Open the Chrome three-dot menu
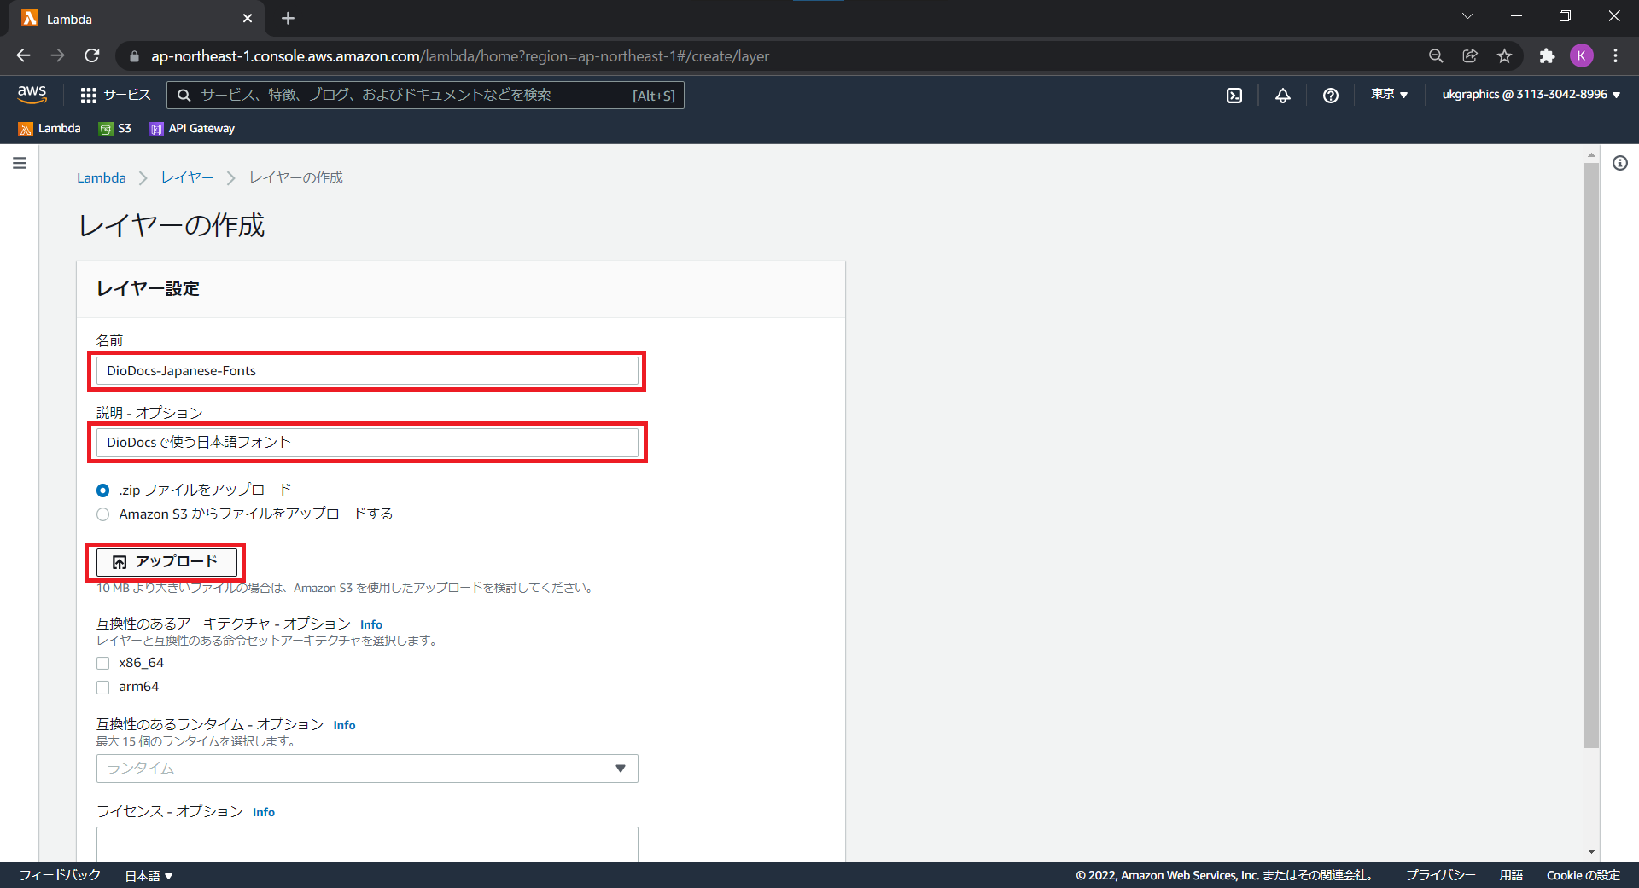The image size is (1639, 888). [x=1615, y=56]
